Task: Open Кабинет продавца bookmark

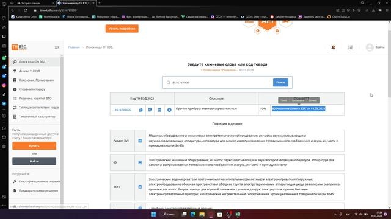Action: 283,16
